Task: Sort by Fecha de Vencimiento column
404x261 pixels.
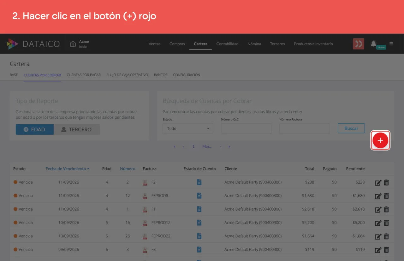Action: 68,169
